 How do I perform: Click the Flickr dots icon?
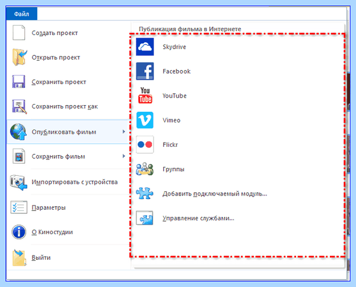(x=145, y=144)
